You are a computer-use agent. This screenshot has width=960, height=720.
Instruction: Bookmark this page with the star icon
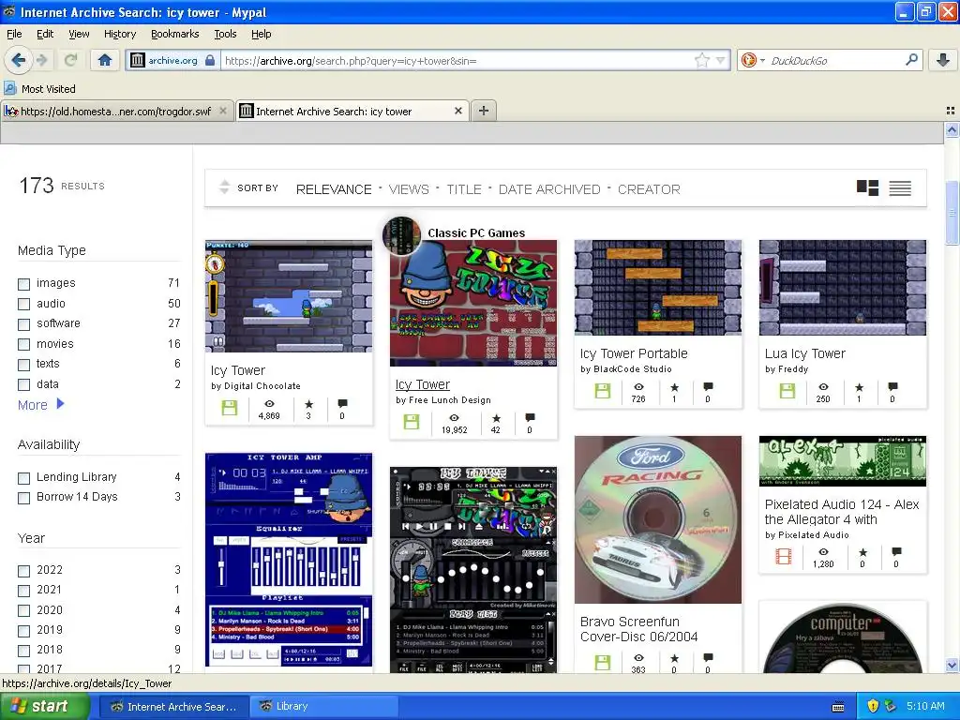click(x=701, y=60)
